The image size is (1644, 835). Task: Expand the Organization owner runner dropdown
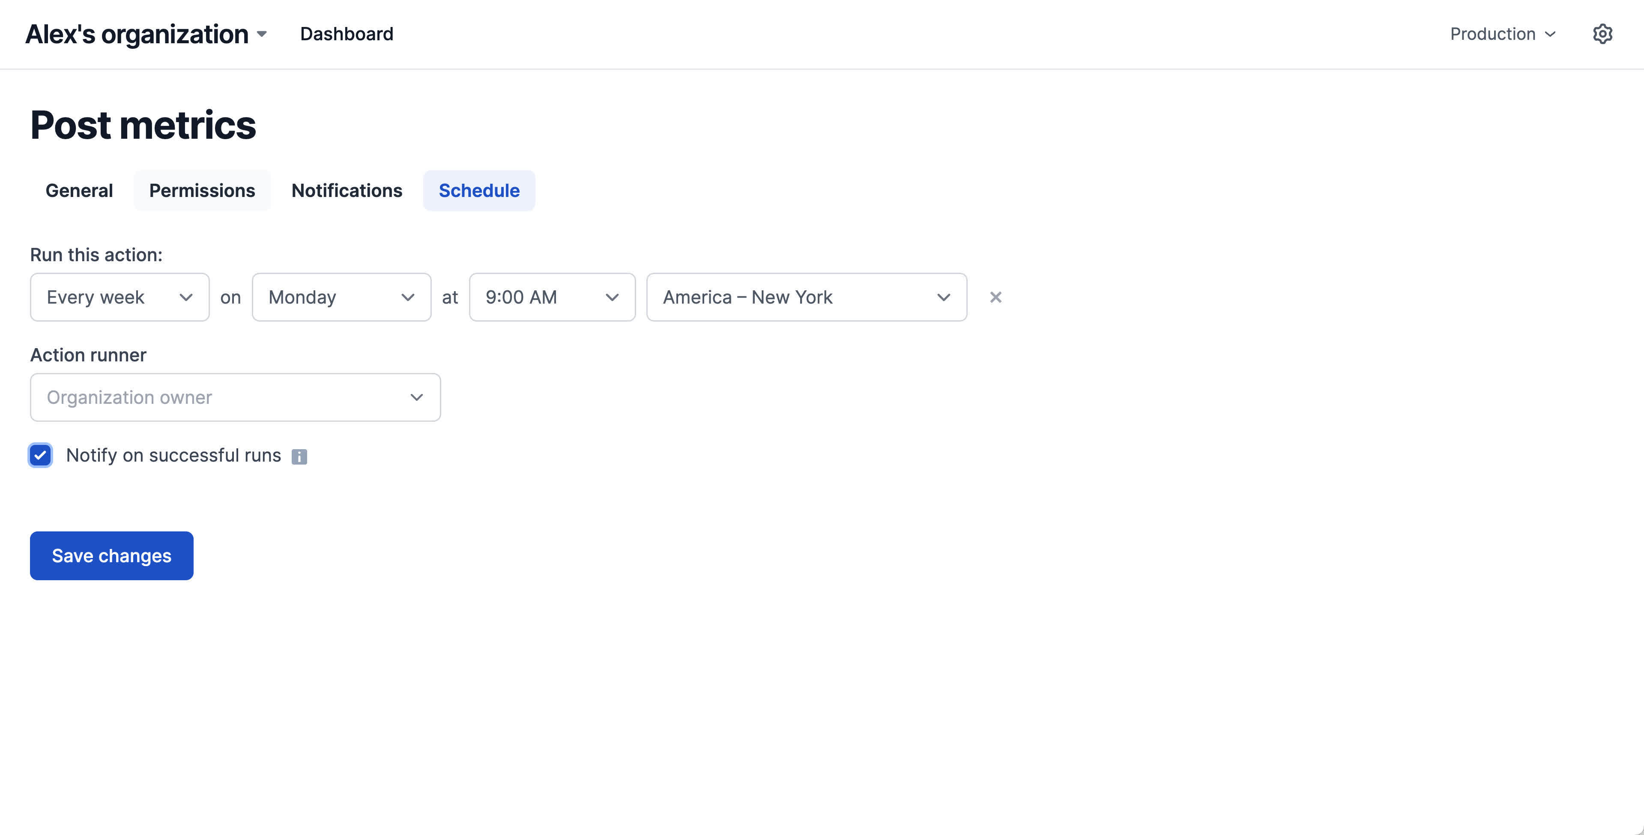click(235, 397)
